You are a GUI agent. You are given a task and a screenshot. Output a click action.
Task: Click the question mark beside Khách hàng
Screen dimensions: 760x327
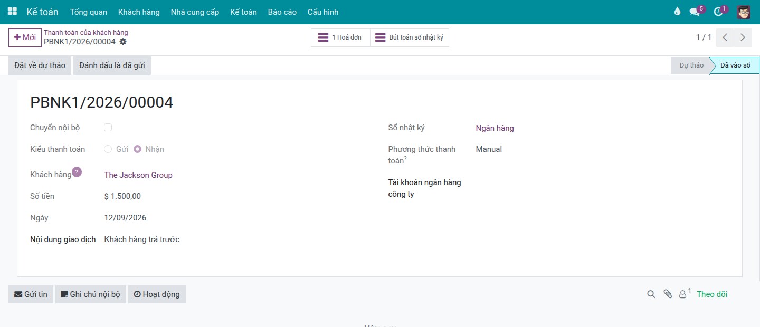pyautogui.click(x=77, y=172)
